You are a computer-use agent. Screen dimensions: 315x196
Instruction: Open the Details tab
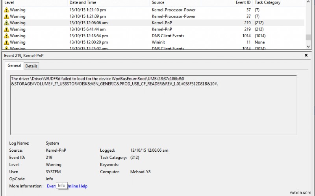coord(31,66)
